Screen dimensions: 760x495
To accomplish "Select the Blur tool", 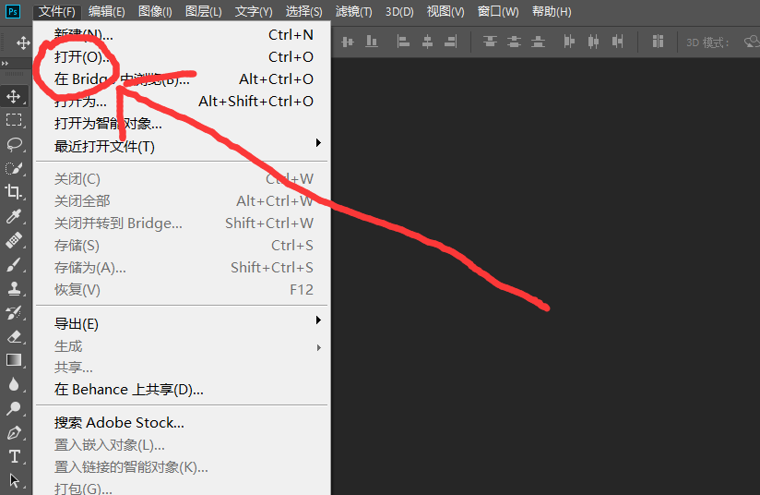I will coord(14,384).
